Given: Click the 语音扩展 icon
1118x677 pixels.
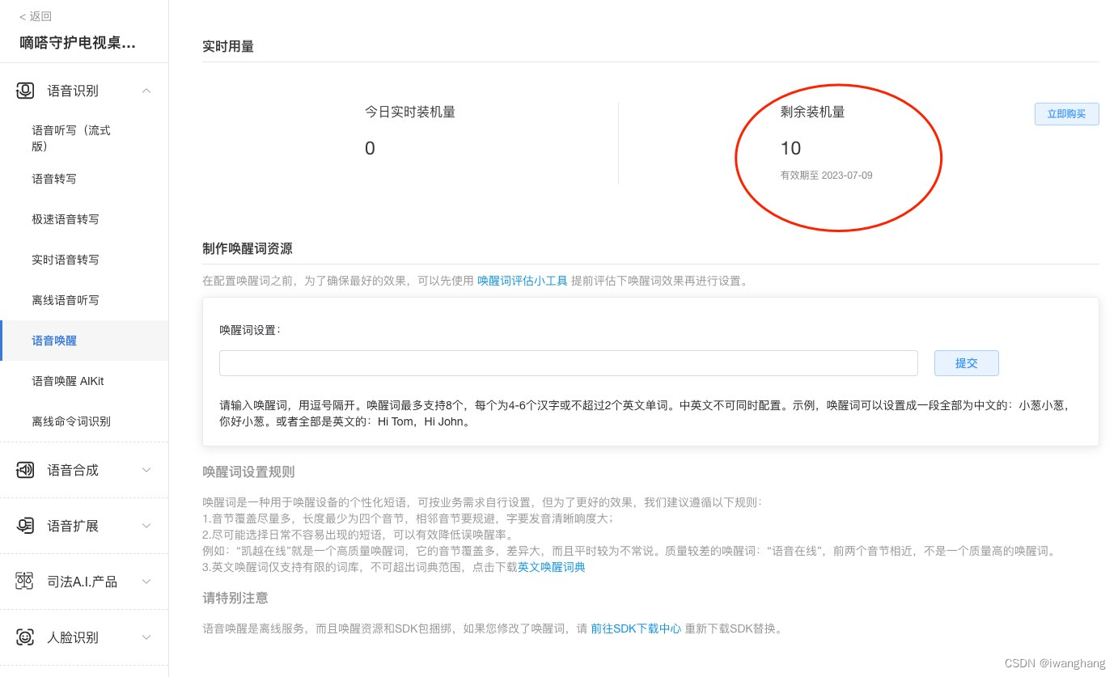Looking at the screenshot, I should 25,526.
